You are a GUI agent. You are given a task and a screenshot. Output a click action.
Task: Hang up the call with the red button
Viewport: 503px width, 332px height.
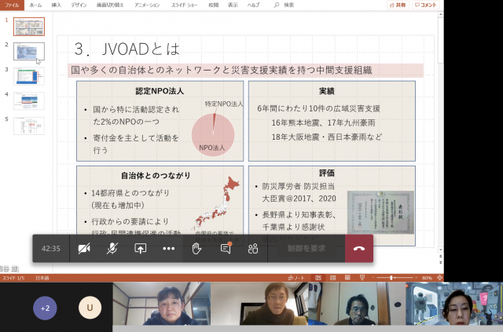tap(359, 248)
